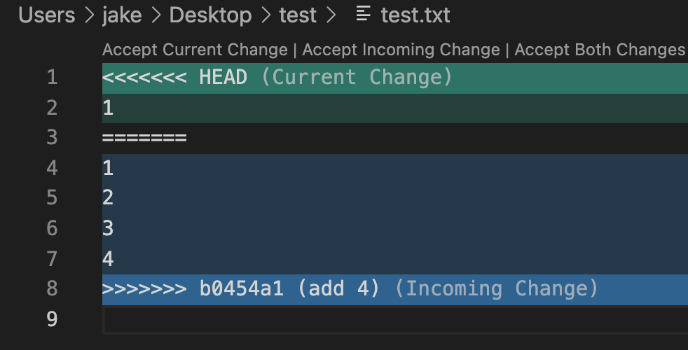Image resolution: width=688 pixels, height=350 pixels.
Task: Place cursor after 3 on line 6
Action: (115, 228)
